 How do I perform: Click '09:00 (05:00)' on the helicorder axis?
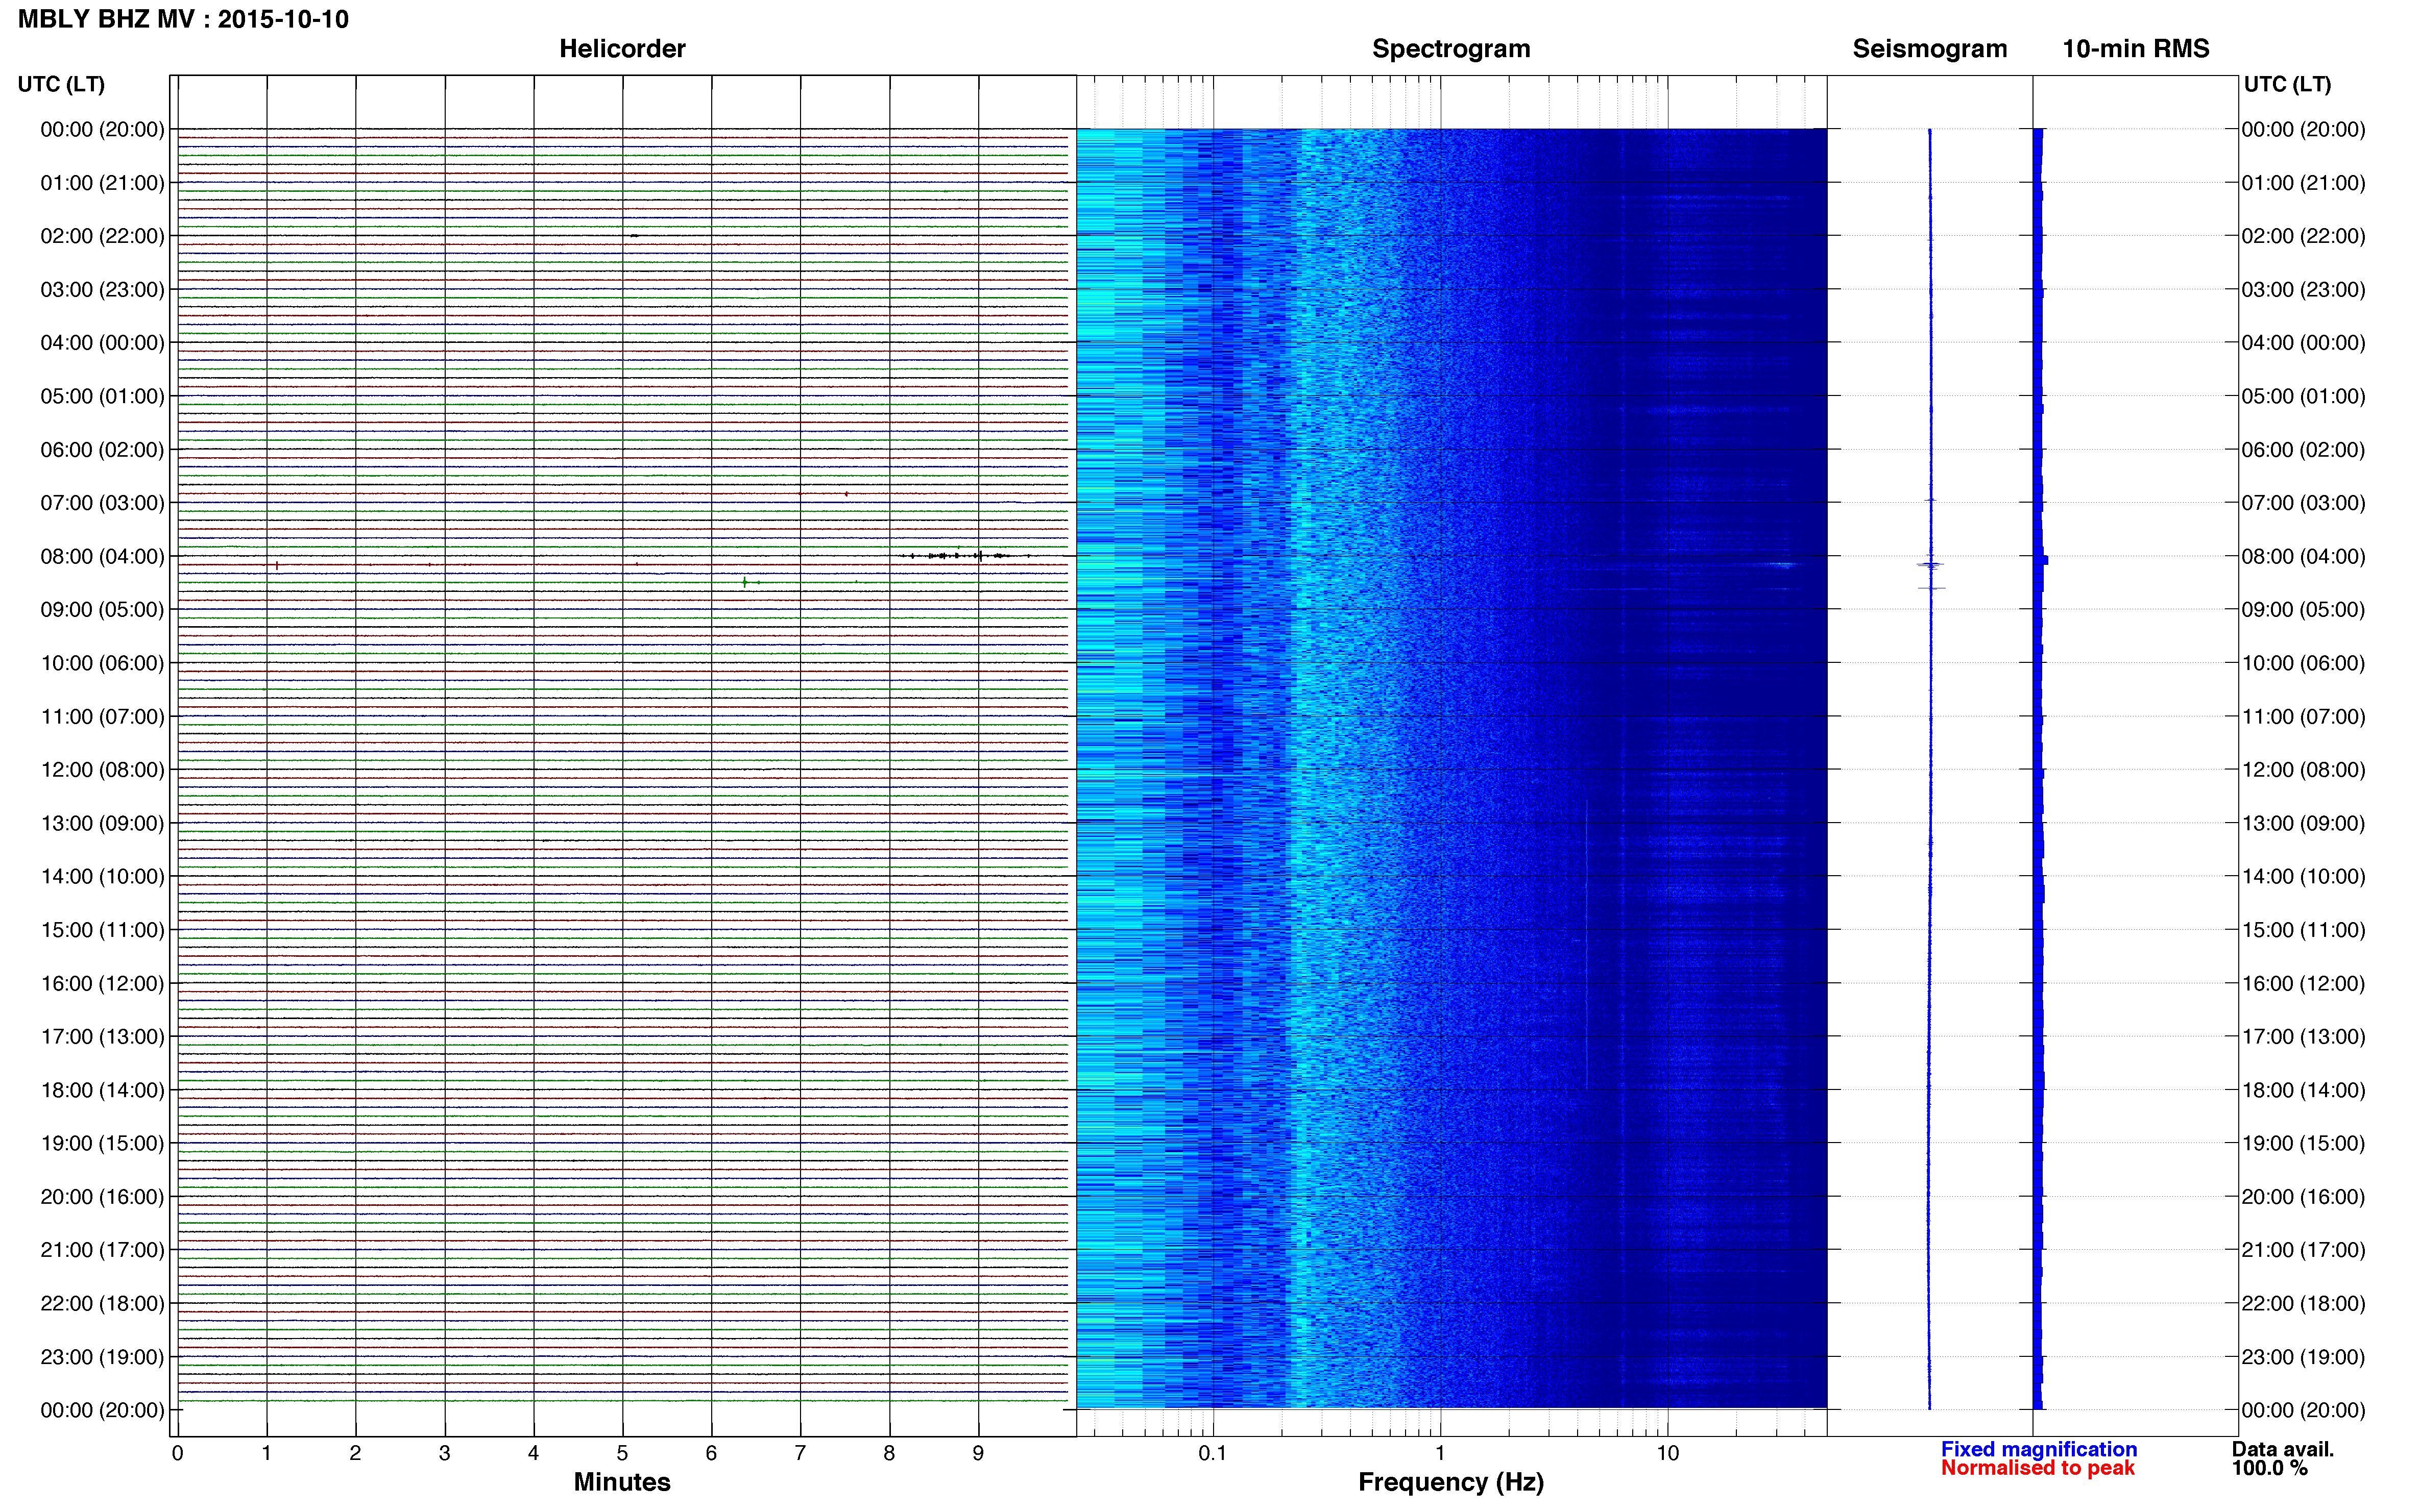coord(102,610)
